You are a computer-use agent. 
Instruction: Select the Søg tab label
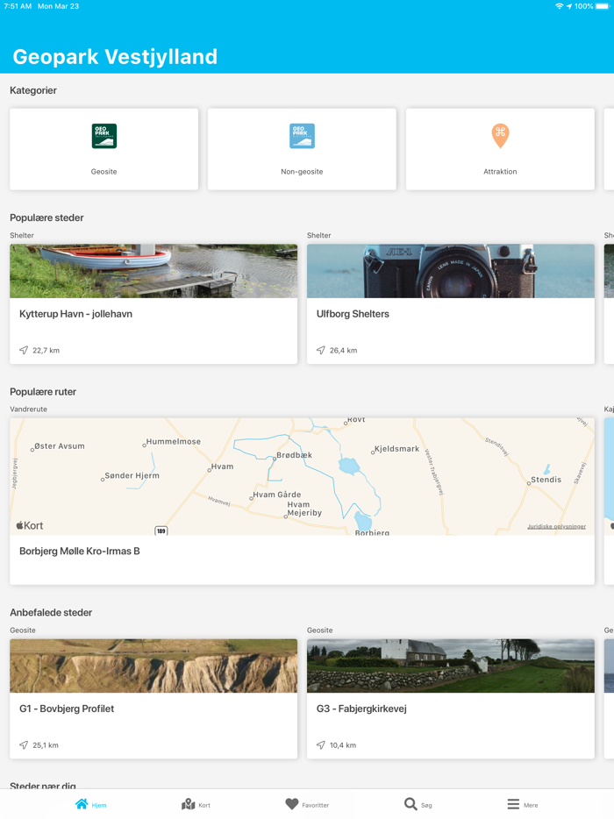click(426, 806)
